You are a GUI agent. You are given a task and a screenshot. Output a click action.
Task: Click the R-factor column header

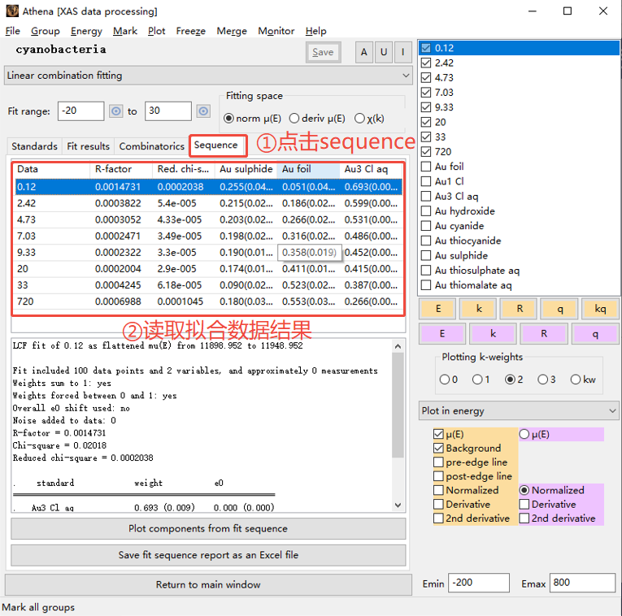tap(121, 169)
